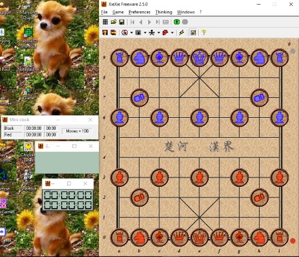Select the blue king on e9
The width and height of the screenshot is (299, 257).
(x=199, y=58)
